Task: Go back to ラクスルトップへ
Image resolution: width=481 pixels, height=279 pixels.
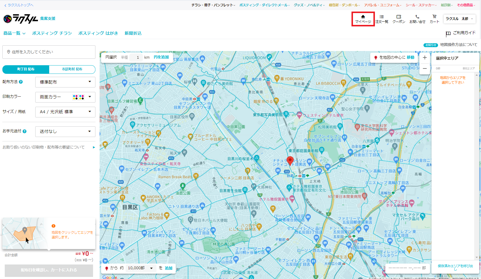Action: 19,5
